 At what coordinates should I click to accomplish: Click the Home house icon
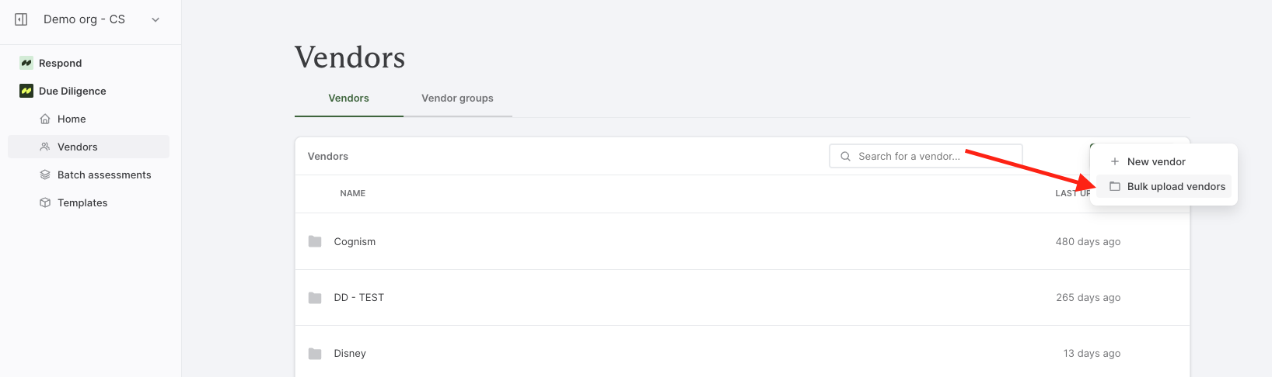click(x=45, y=119)
